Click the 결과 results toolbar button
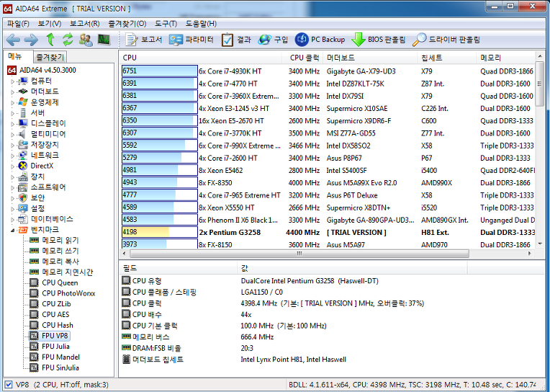The width and height of the screenshot is (550, 392). [236, 40]
